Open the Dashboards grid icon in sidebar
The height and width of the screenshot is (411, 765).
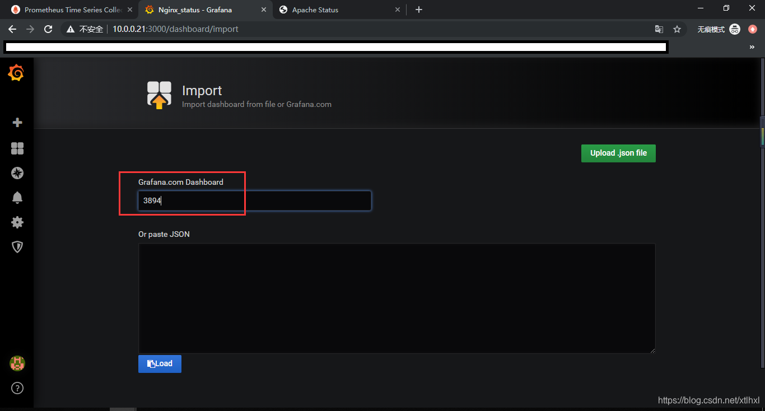tap(17, 148)
